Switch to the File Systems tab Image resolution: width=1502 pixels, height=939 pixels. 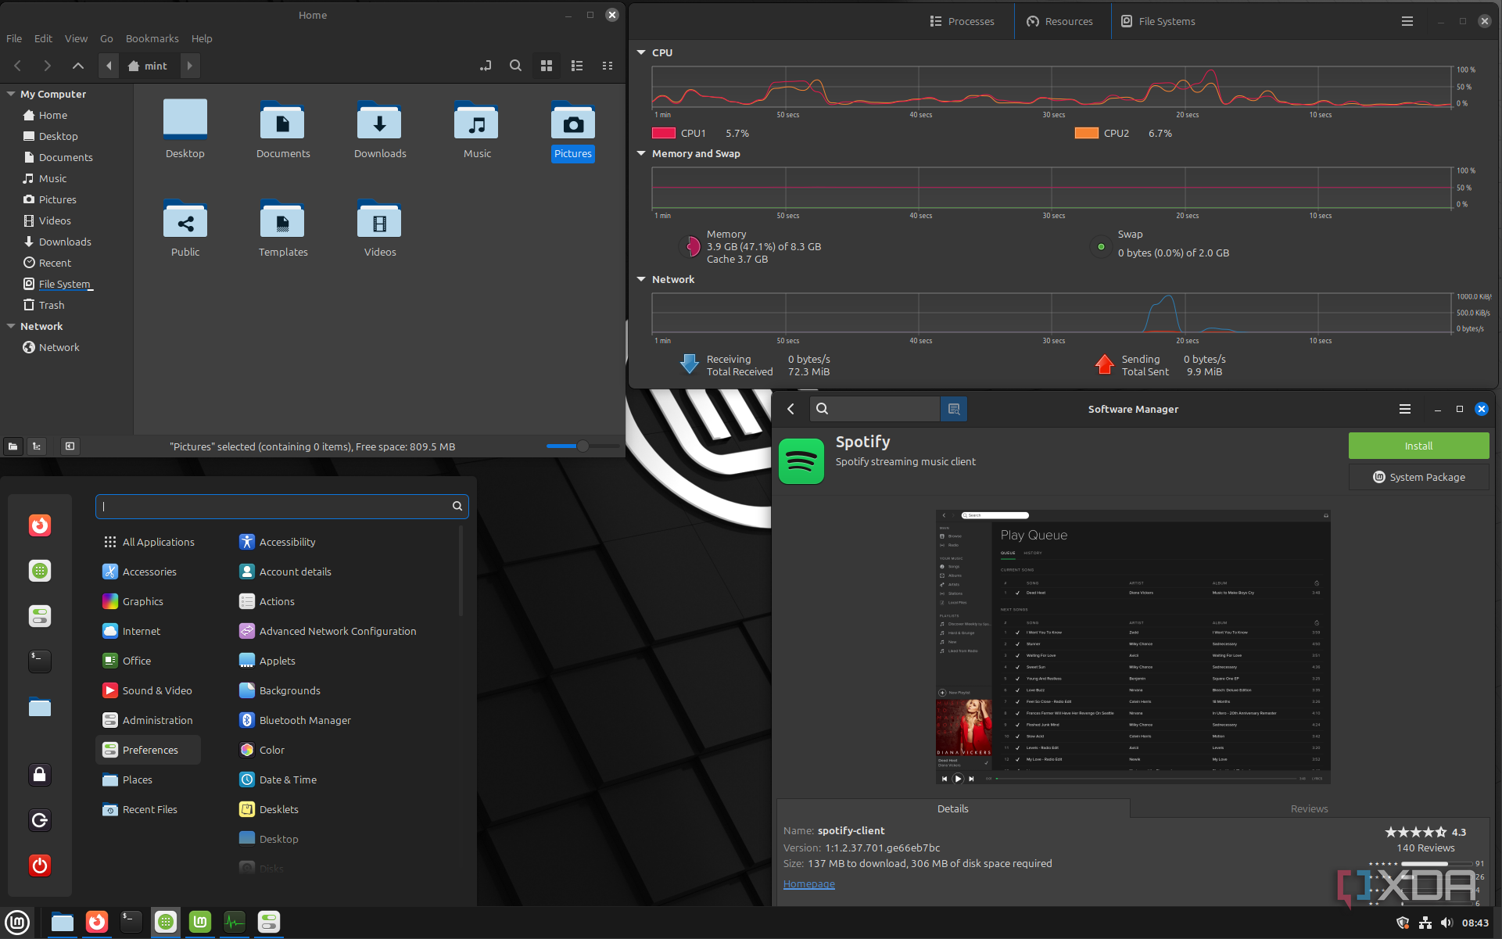tap(1158, 21)
